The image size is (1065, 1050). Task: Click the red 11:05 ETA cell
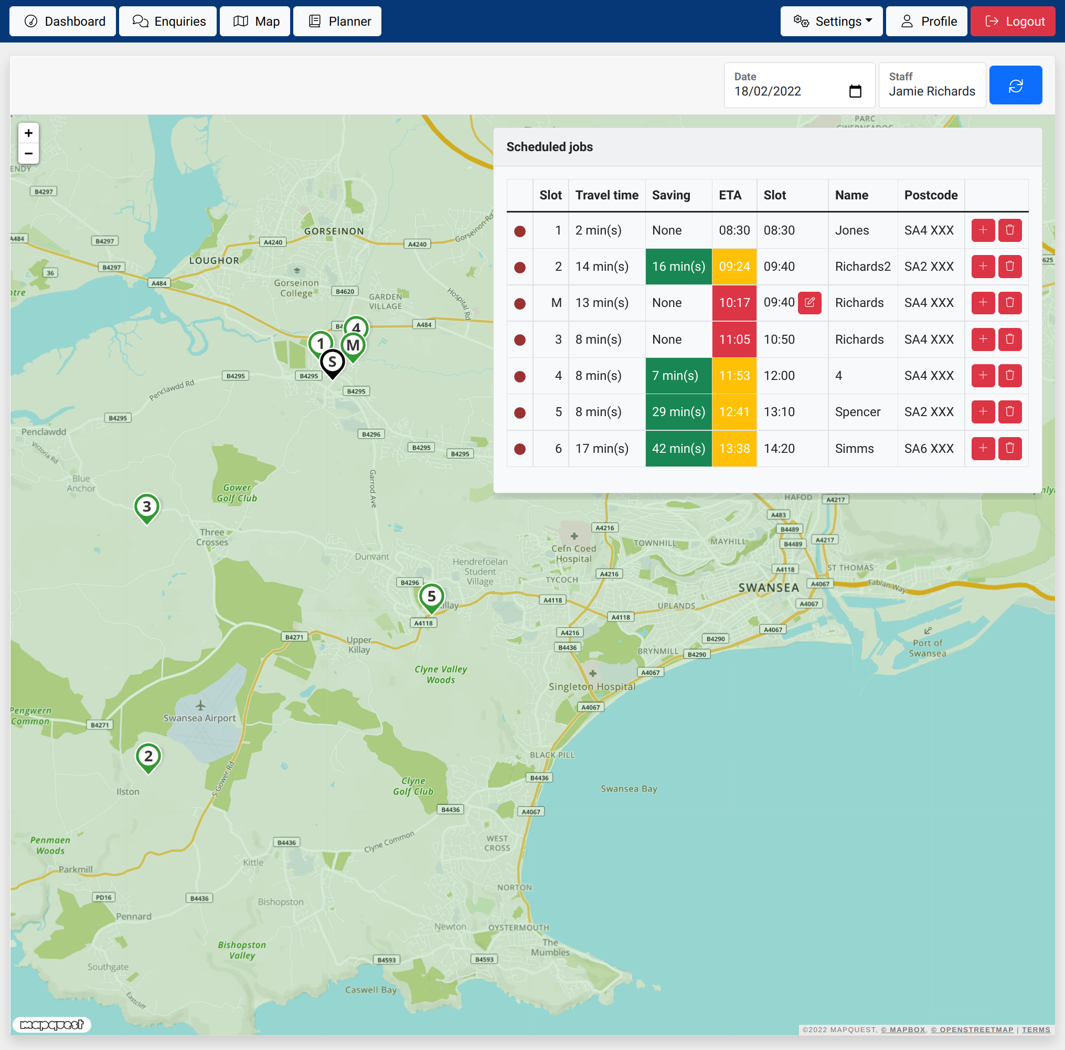click(x=734, y=339)
